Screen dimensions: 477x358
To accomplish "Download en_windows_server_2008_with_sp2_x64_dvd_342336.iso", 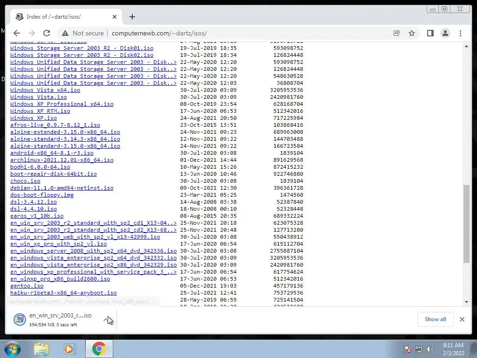I will pos(93,251).
